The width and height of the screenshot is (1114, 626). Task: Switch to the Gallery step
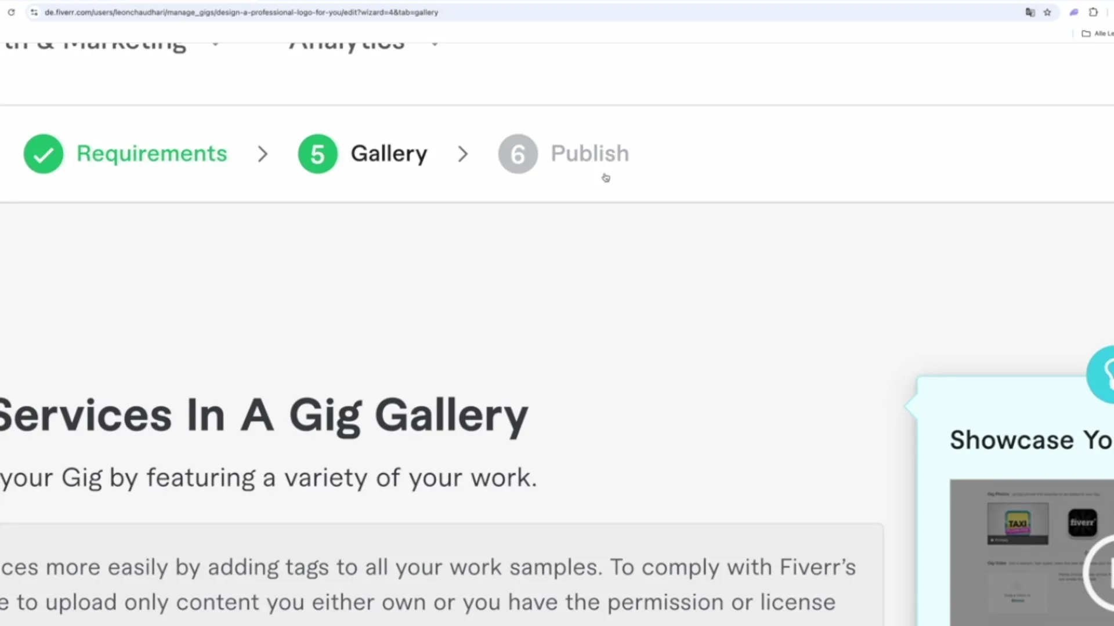click(x=389, y=154)
